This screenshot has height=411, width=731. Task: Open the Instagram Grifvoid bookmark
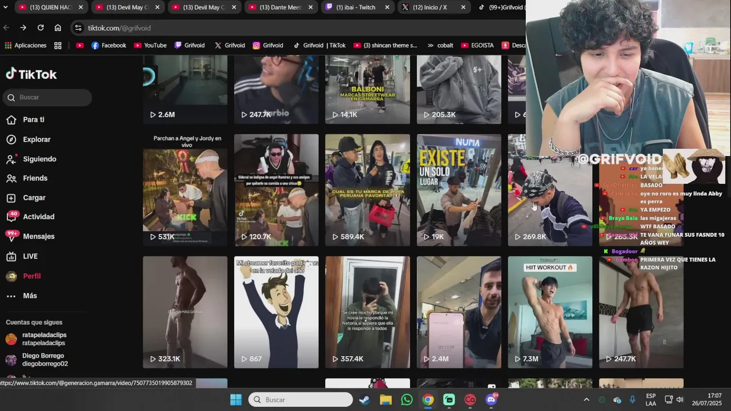point(268,46)
